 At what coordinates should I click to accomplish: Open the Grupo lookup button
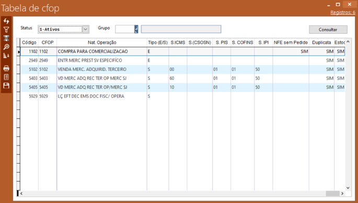136,29
